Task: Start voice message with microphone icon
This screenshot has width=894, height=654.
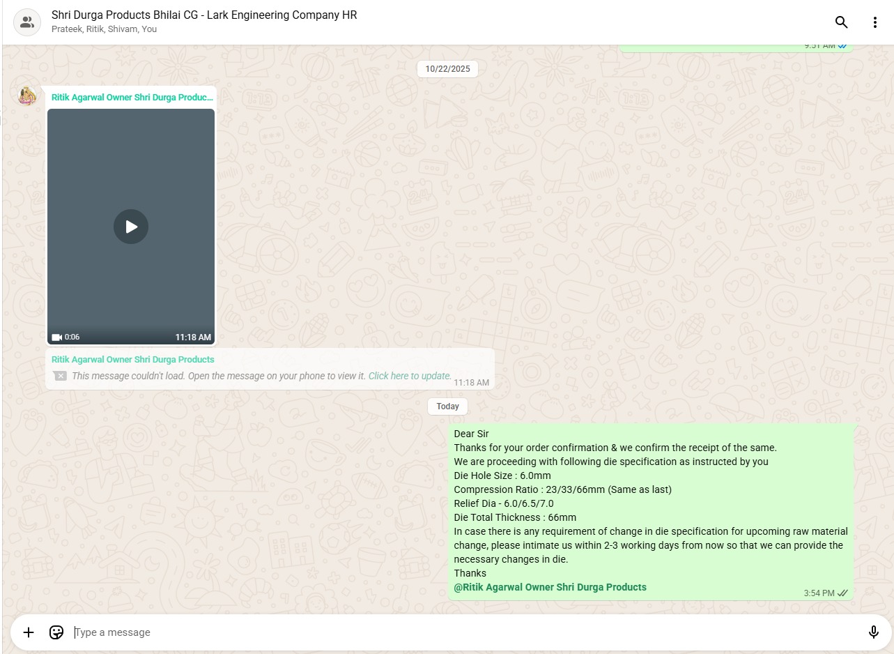Action: [873, 632]
